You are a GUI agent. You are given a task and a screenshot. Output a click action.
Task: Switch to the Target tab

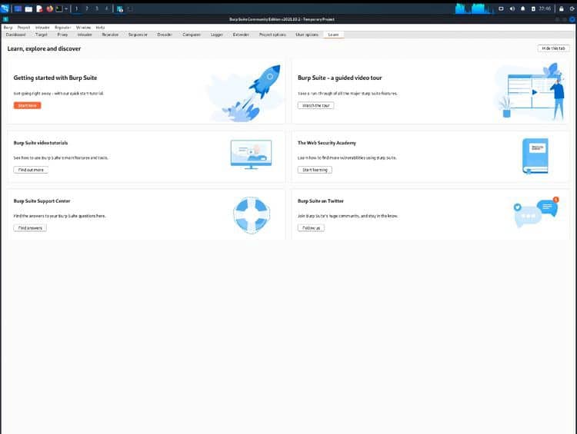(42, 35)
